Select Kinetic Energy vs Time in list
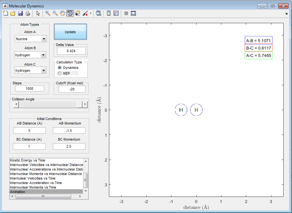The width and height of the screenshot is (292, 213). coord(28,160)
